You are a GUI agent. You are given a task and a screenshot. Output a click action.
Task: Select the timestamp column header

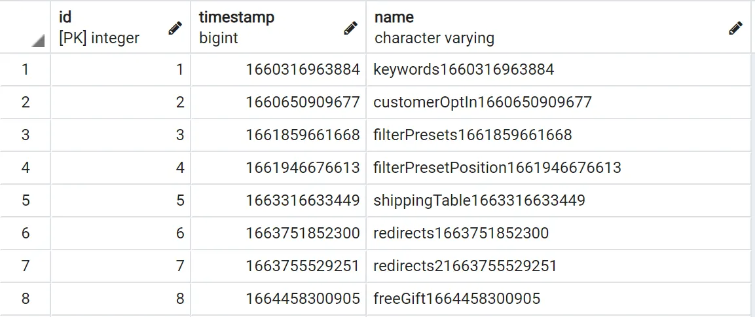click(262, 27)
